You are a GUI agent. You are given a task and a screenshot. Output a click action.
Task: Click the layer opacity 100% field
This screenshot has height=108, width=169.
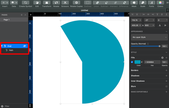164,46
